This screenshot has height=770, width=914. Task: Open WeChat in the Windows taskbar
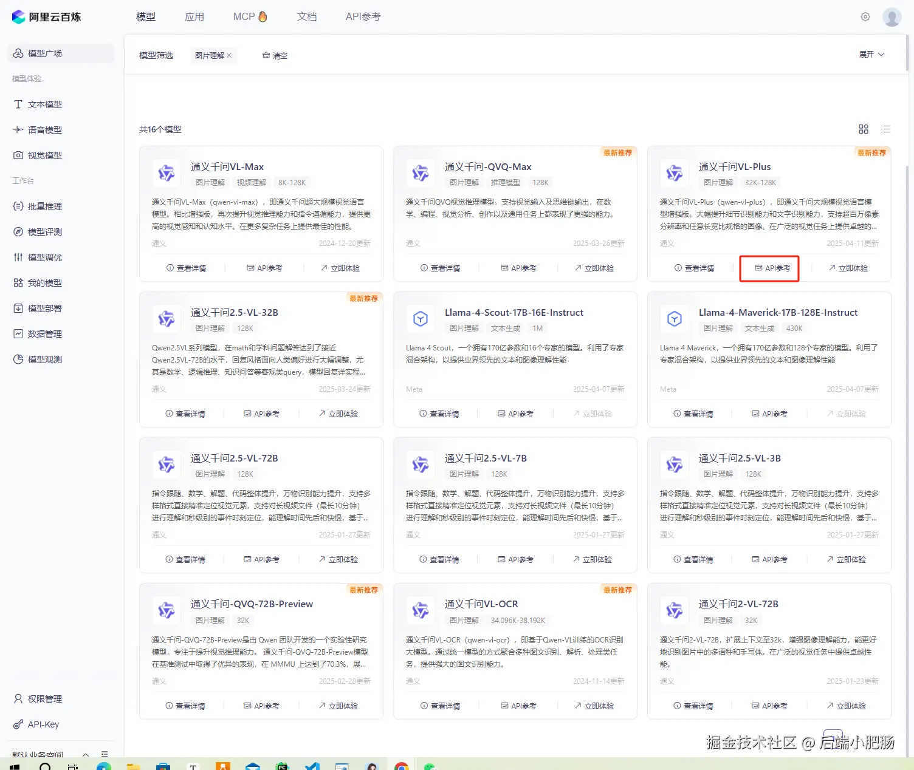pyautogui.click(x=430, y=766)
